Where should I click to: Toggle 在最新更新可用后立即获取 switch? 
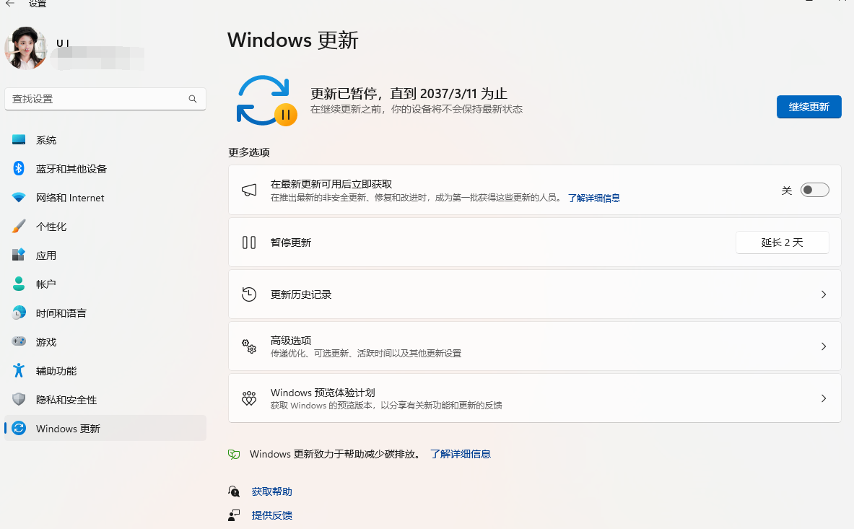[815, 190]
